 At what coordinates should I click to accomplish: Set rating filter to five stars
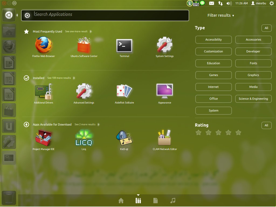(238, 133)
